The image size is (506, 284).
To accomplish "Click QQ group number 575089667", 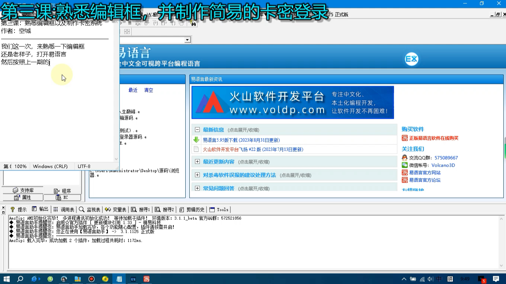I will (x=446, y=158).
